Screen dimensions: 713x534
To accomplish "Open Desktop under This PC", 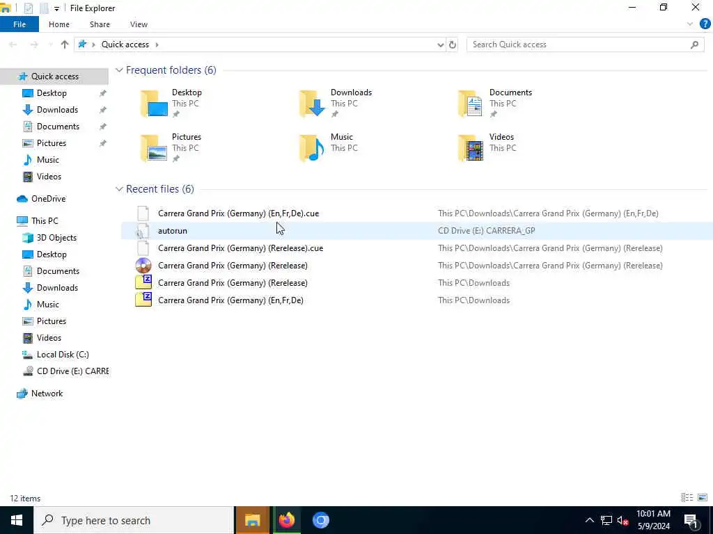I will tap(52, 254).
